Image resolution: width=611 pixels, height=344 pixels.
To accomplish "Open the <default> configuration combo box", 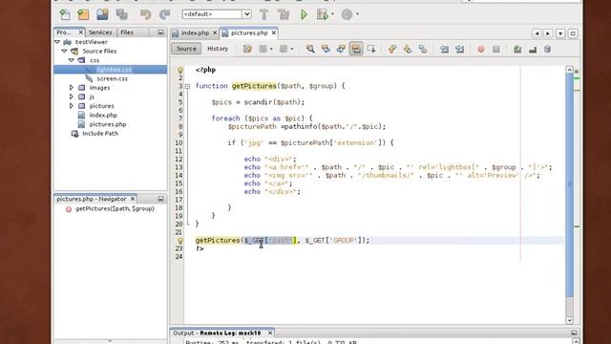I will 217,14.
